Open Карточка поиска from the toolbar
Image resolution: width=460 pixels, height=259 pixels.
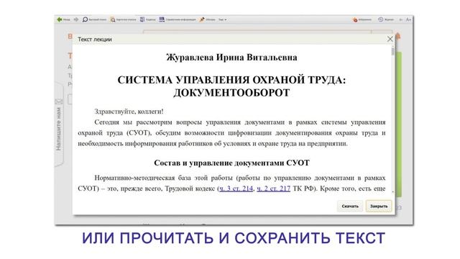pyautogui.click(x=123, y=19)
